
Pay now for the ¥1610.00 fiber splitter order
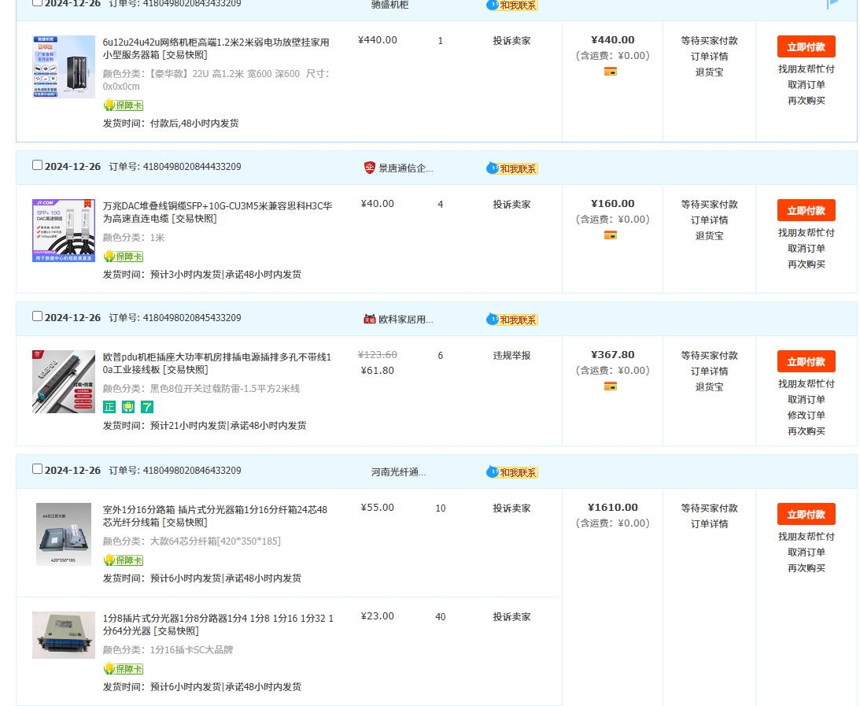pos(806,514)
